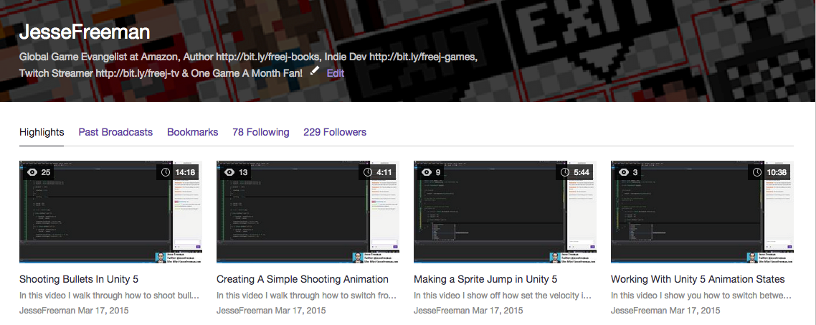Click description 'In this video I show you how to switch betwe...'
The width and height of the screenshot is (816, 325).
[x=701, y=296]
